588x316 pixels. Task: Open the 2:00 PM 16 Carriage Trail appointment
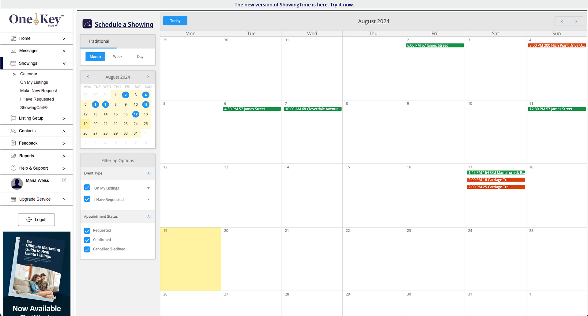pyautogui.click(x=496, y=180)
